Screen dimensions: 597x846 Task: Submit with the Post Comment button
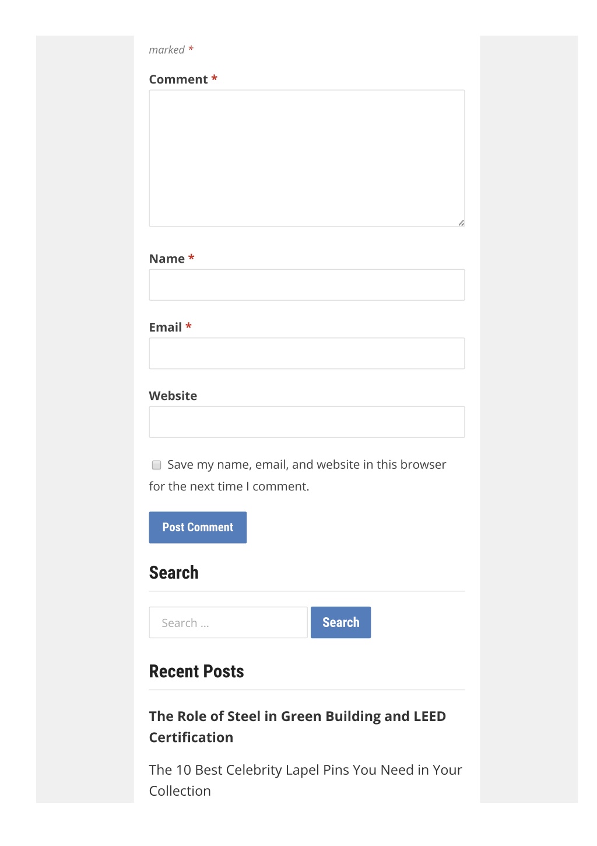tap(198, 527)
